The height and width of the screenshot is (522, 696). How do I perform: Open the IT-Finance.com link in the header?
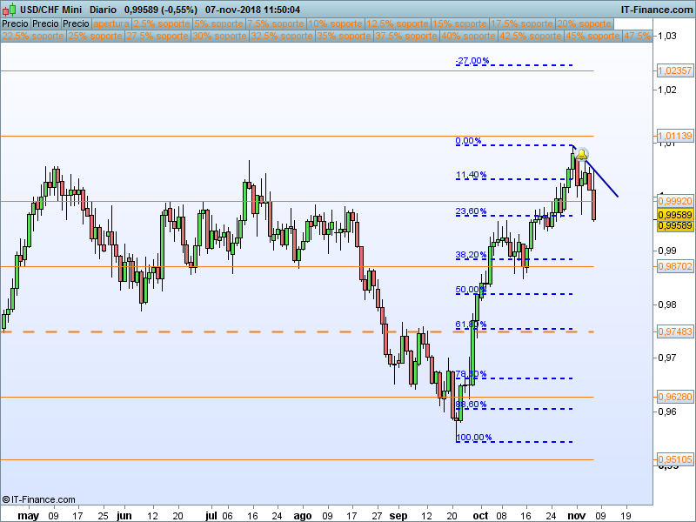[x=657, y=10]
